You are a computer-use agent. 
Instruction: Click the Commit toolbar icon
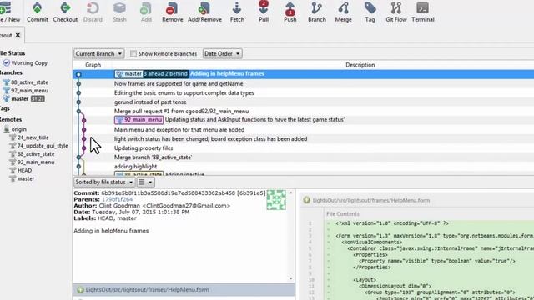[38, 12]
